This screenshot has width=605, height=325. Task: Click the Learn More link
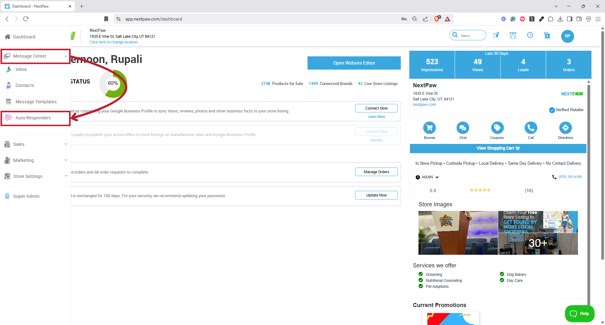376,117
